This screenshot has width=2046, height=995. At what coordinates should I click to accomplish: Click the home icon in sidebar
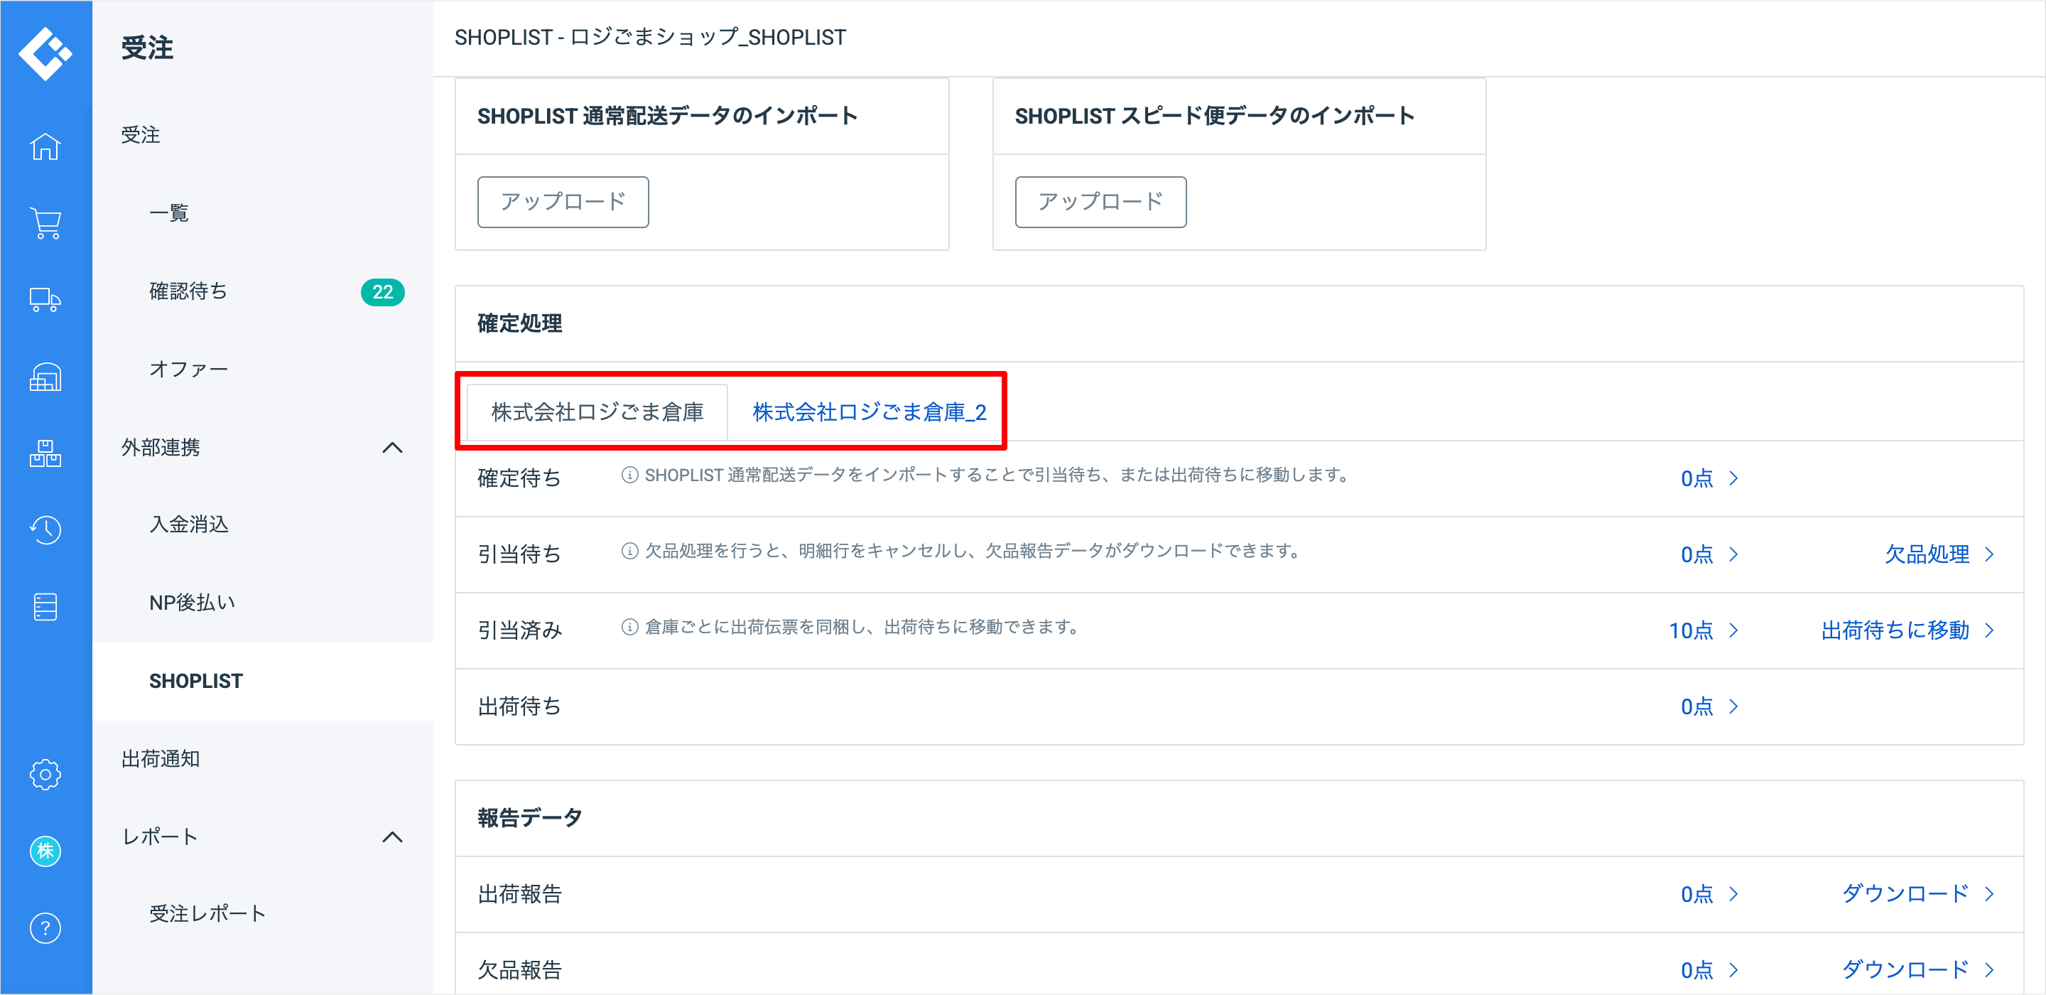(45, 147)
